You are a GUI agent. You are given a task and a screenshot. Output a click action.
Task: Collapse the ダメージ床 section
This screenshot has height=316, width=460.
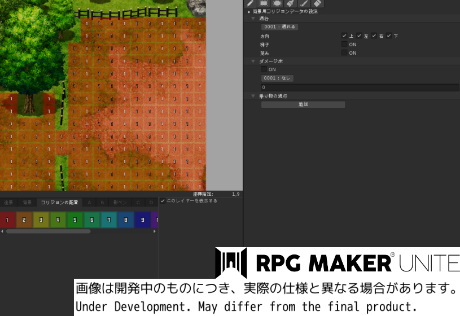[253, 61]
